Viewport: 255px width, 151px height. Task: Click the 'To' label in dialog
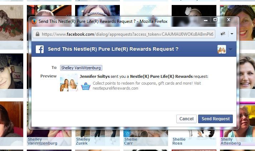point(54,67)
